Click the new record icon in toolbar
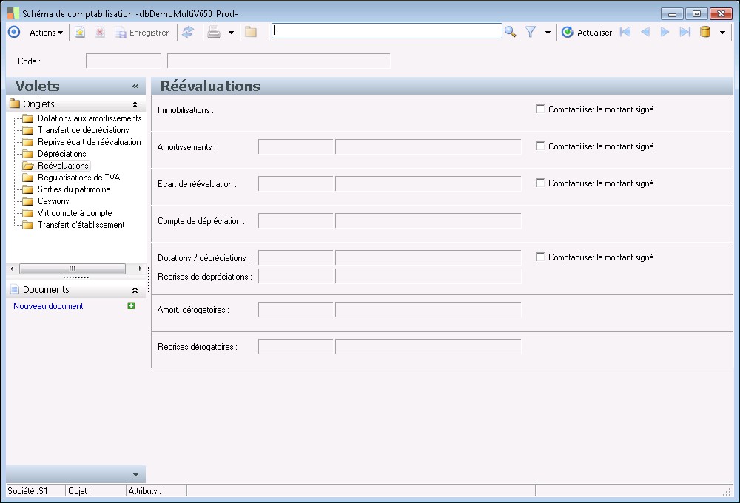 click(x=80, y=32)
